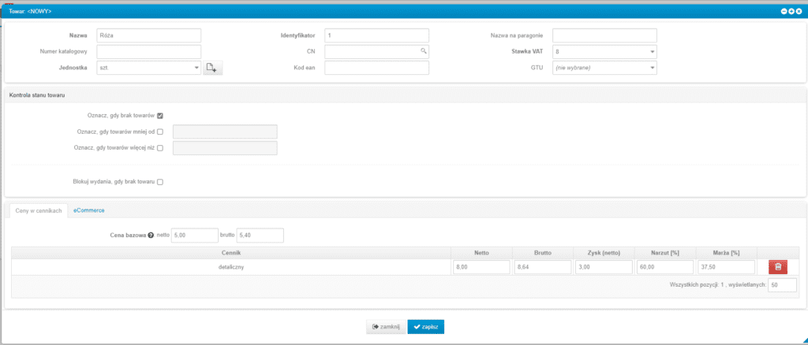808x345 pixels.
Task: Switch to the eCommerce tab
Action: (88, 210)
